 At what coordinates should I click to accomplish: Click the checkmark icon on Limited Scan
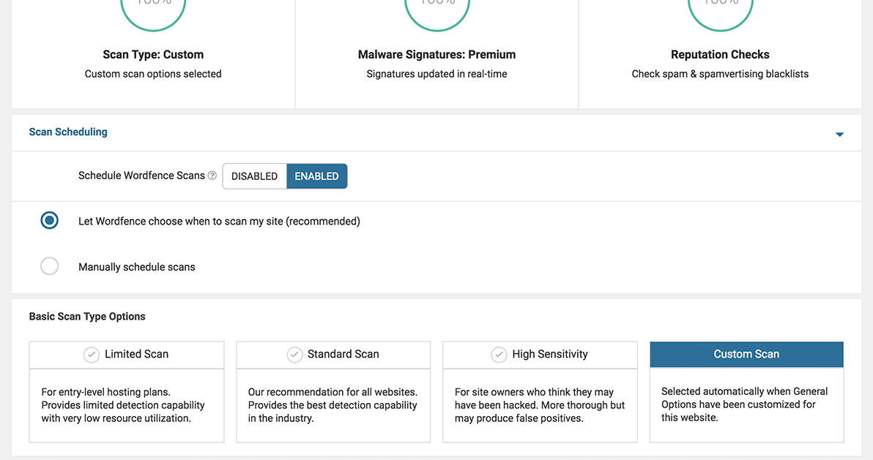tap(91, 355)
